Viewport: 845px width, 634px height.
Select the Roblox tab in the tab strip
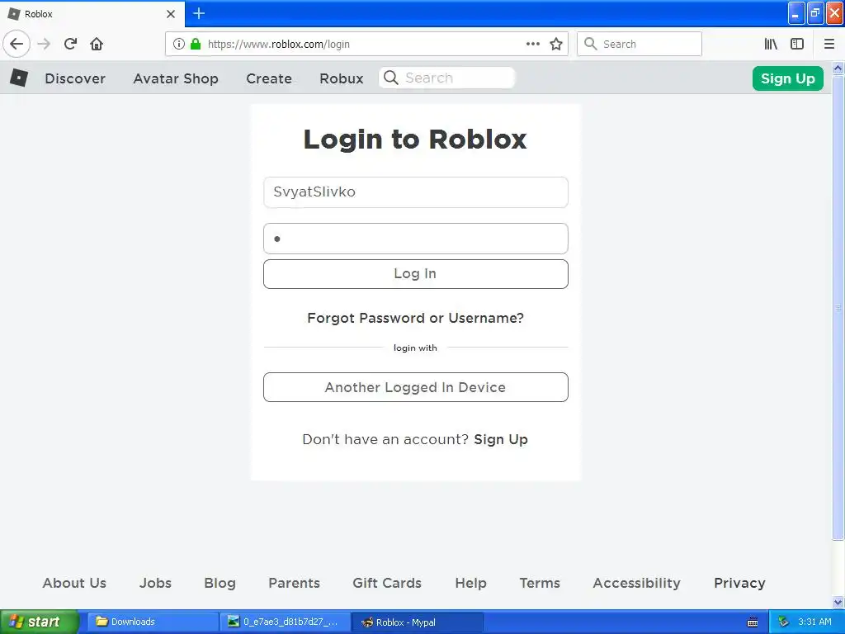pyautogui.click(x=92, y=14)
